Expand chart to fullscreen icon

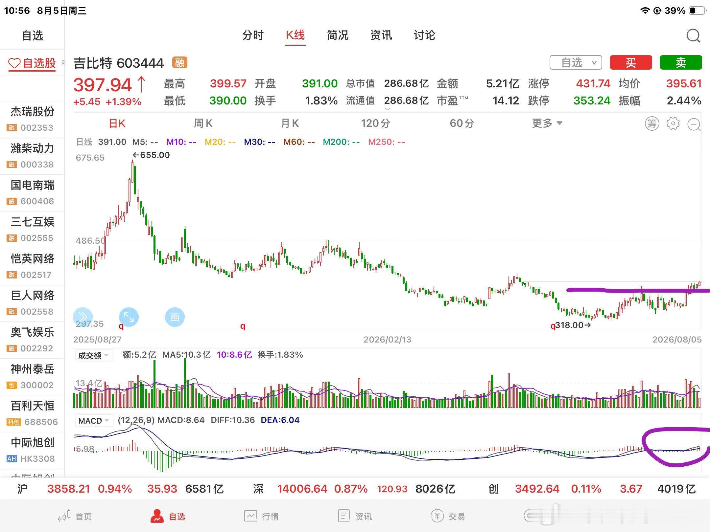[129, 317]
